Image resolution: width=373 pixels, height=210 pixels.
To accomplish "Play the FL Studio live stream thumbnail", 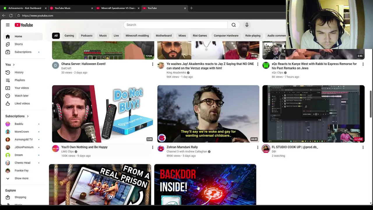I will (x=313, y=114).
